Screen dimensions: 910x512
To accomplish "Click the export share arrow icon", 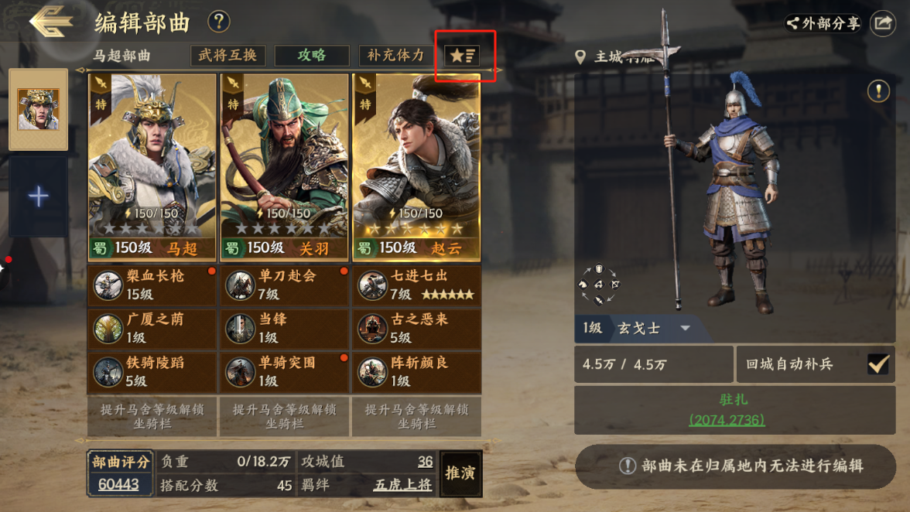I will click(883, 23).
